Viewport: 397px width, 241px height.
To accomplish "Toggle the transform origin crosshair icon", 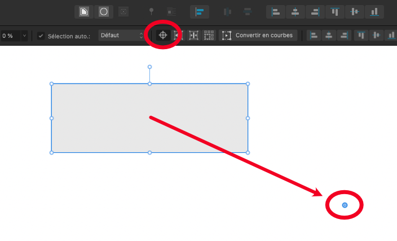I will point(163,35).
